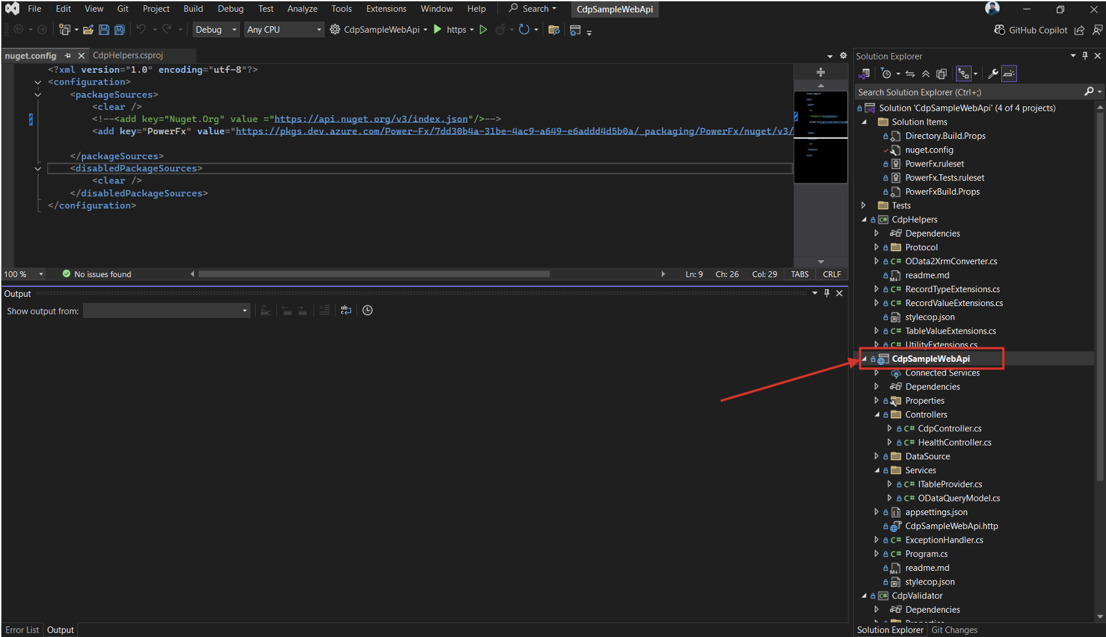Click Show All Files icon in Solution Explorer
This screenshot has height=637, width=1106.
pyautogui.click(x=942, y=74)
